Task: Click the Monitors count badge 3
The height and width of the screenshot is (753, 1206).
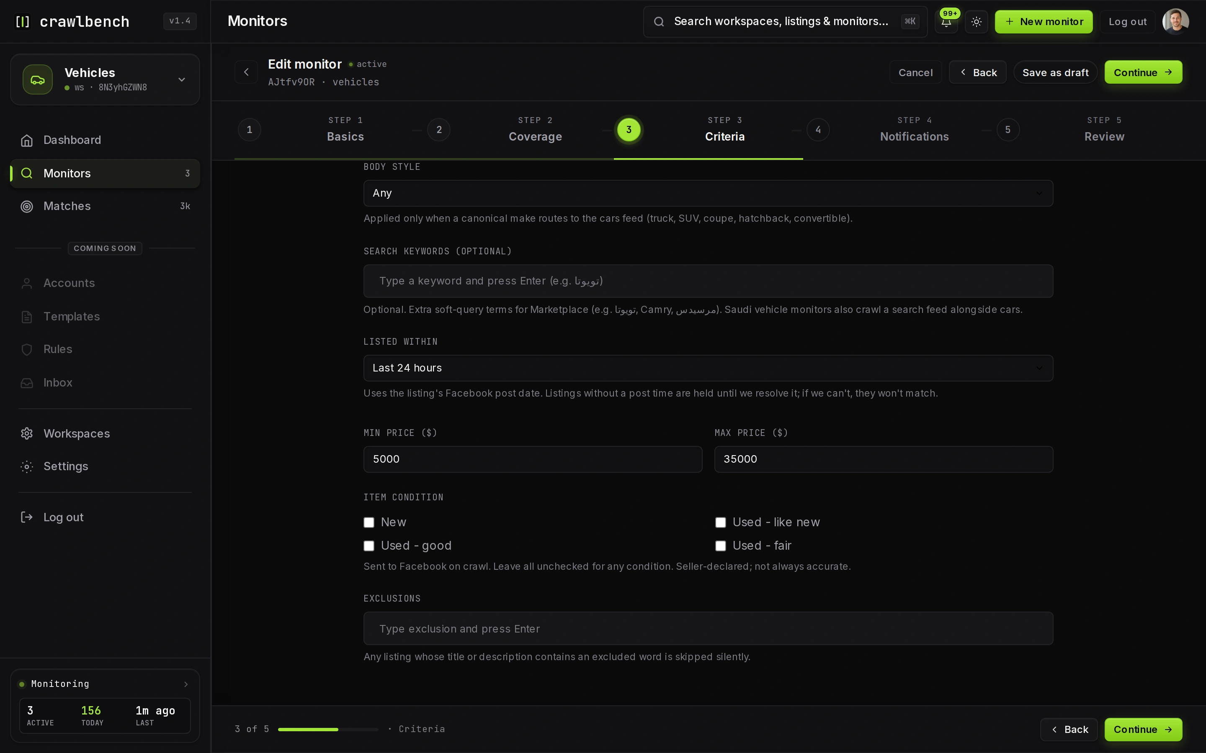Action: point(187,173)
